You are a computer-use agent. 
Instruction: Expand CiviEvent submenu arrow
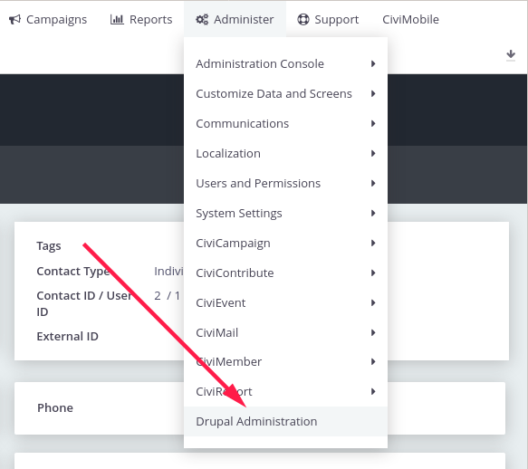373,302
